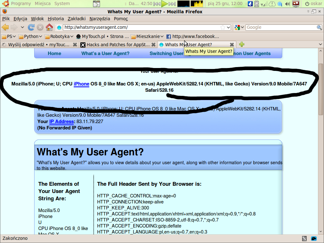Click the terminal launcher icon in top panel
The image size is (324, 243).
pyautogui.click(x=97, y=3)
